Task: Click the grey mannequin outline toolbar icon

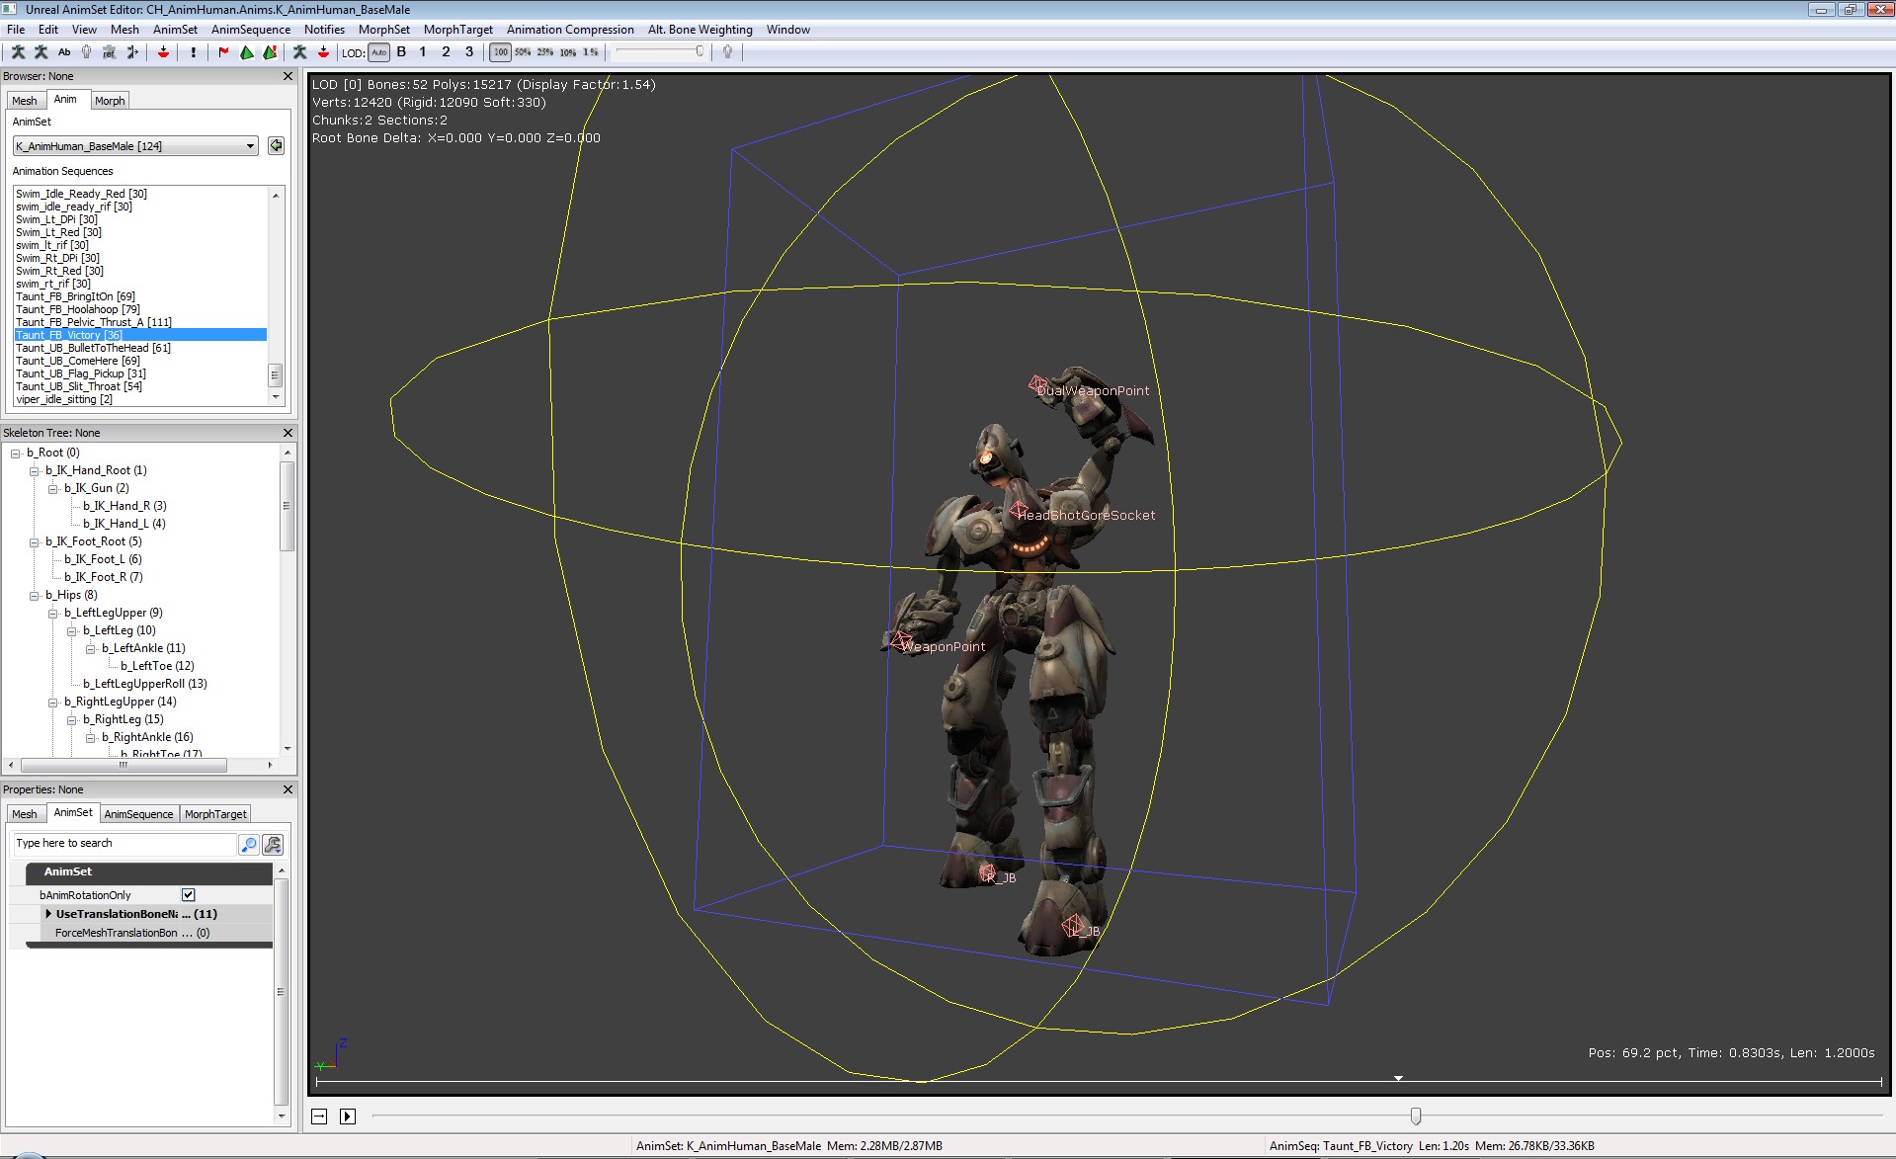Action: (x=87, y=52)
